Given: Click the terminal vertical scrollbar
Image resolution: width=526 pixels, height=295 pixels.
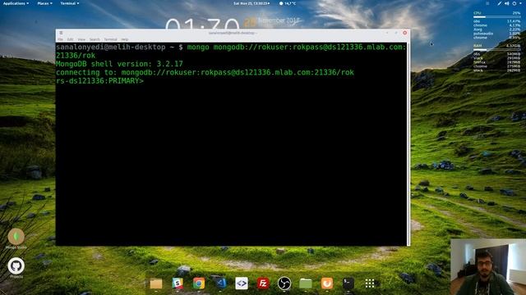Looking at the screenshot, I should (408, 144).
